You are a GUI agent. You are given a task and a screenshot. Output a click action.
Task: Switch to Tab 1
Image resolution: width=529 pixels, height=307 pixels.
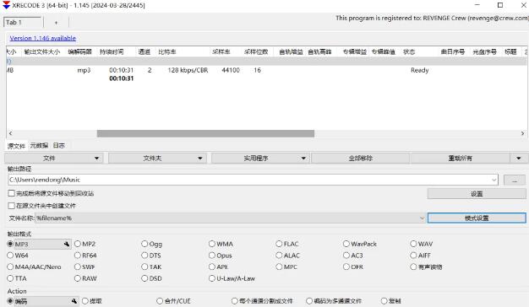[x=22, y=23]
